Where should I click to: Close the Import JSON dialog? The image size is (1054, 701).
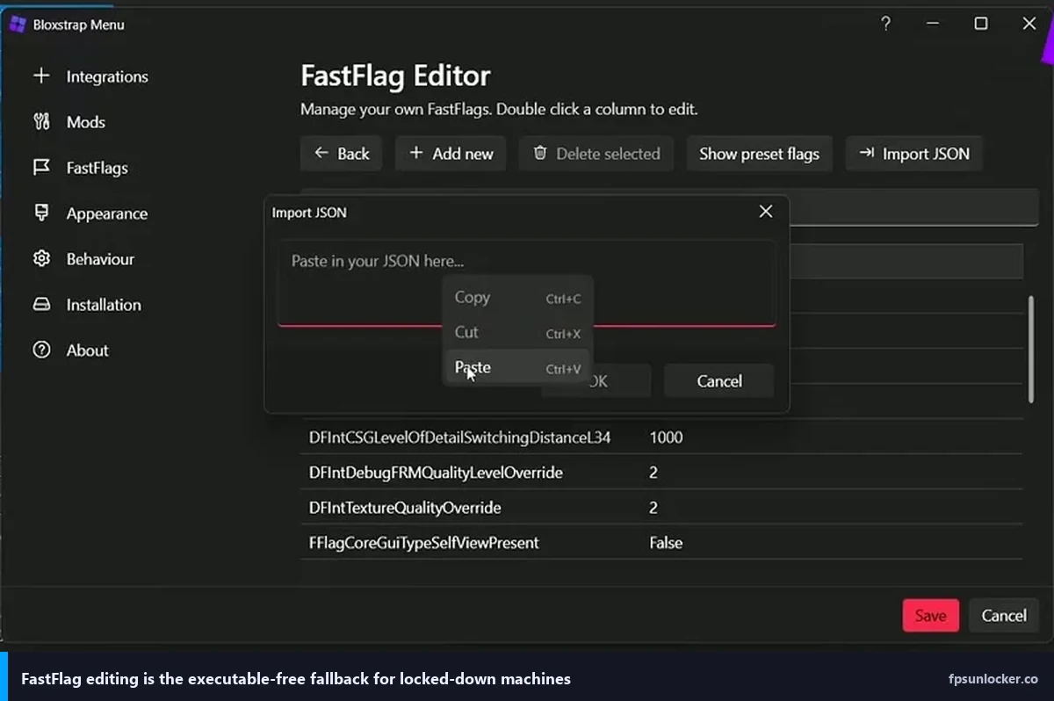(x=766, y=212)
